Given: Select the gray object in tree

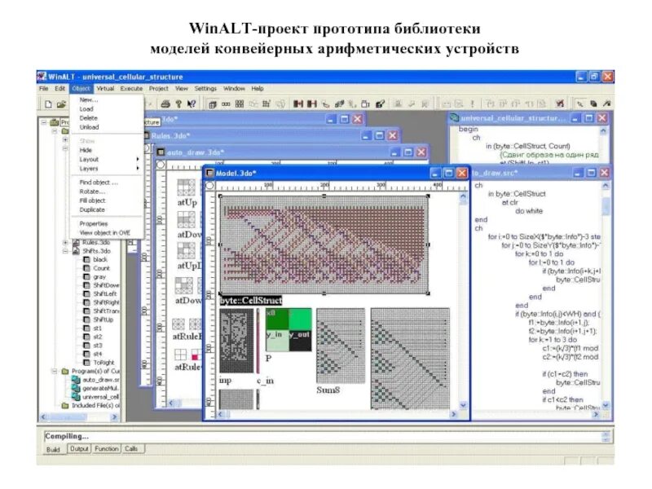Looking at the screenshot, I should pyautogui.click(x=99, y=276).
